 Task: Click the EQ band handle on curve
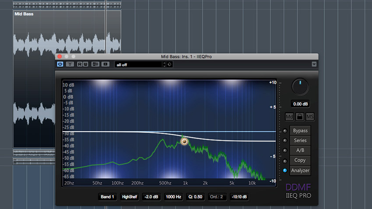(x=184, y=142)
